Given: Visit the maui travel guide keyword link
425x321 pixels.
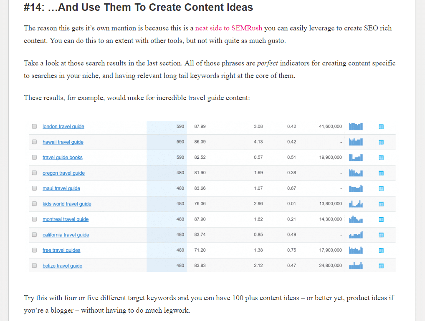Looking at the screenshot, I should click(x=61, y=188).
